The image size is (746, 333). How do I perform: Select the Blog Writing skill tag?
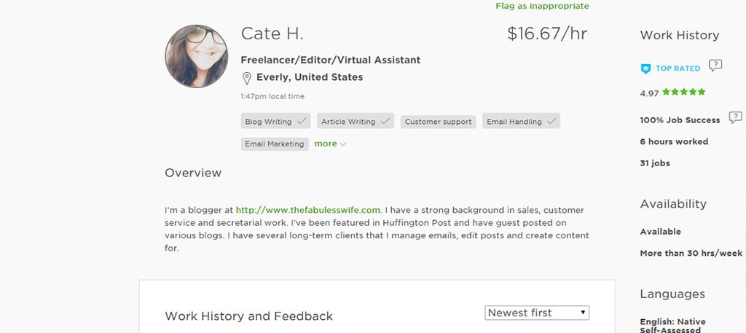tap(268, 122)
